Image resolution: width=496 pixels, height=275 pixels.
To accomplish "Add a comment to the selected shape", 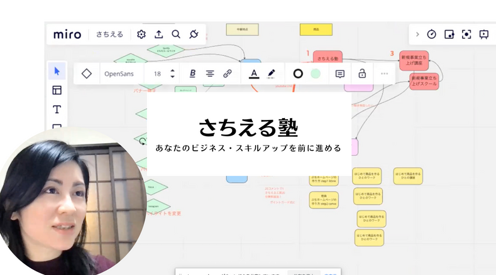I will [340, 73].
